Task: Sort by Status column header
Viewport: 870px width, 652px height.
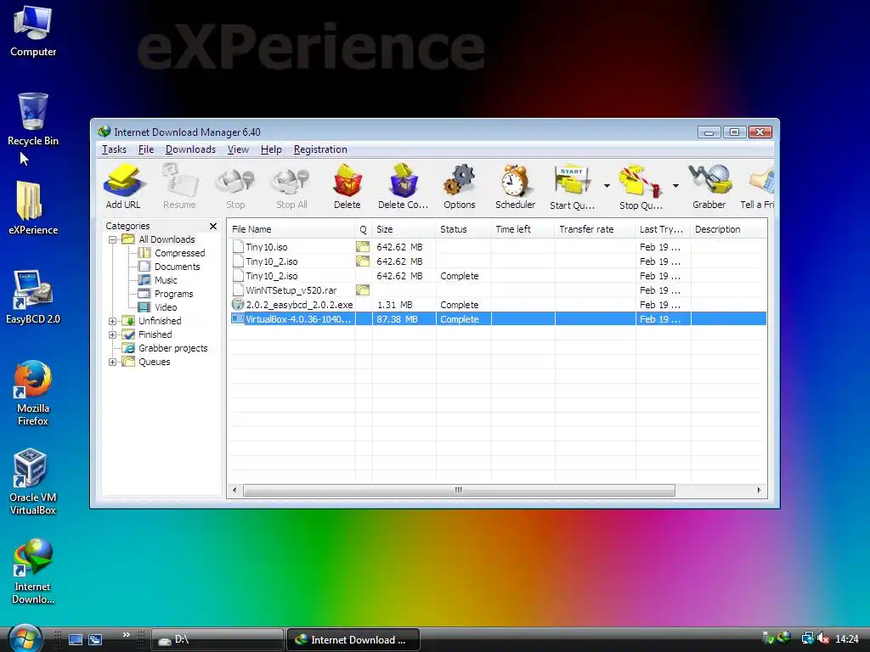Action: [463, 229]
